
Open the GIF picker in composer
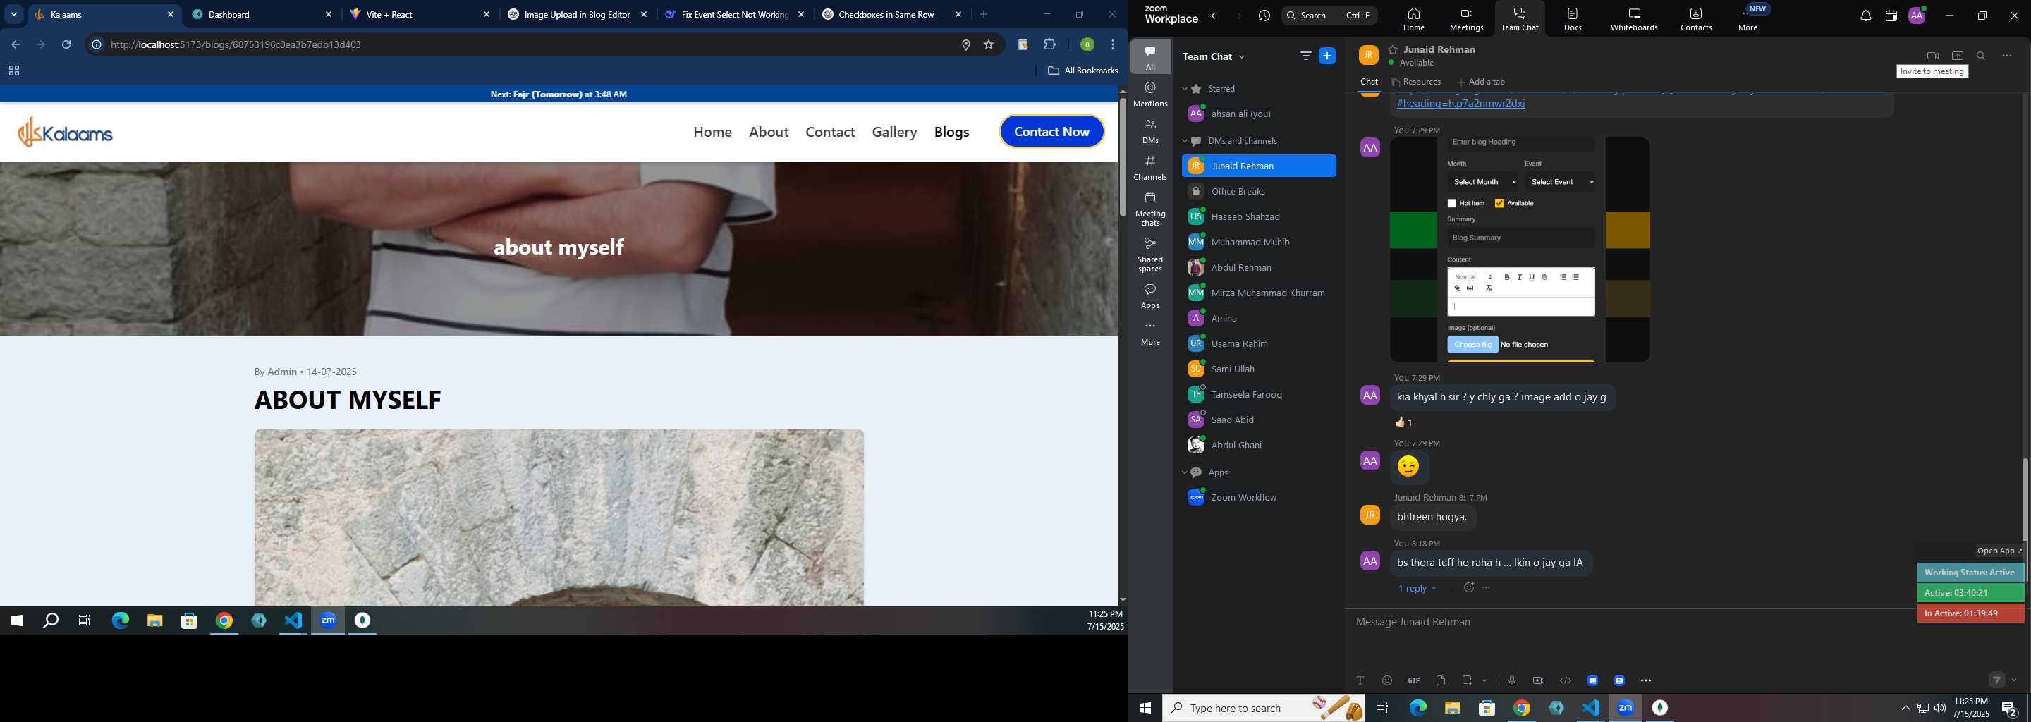point(1414,680)
